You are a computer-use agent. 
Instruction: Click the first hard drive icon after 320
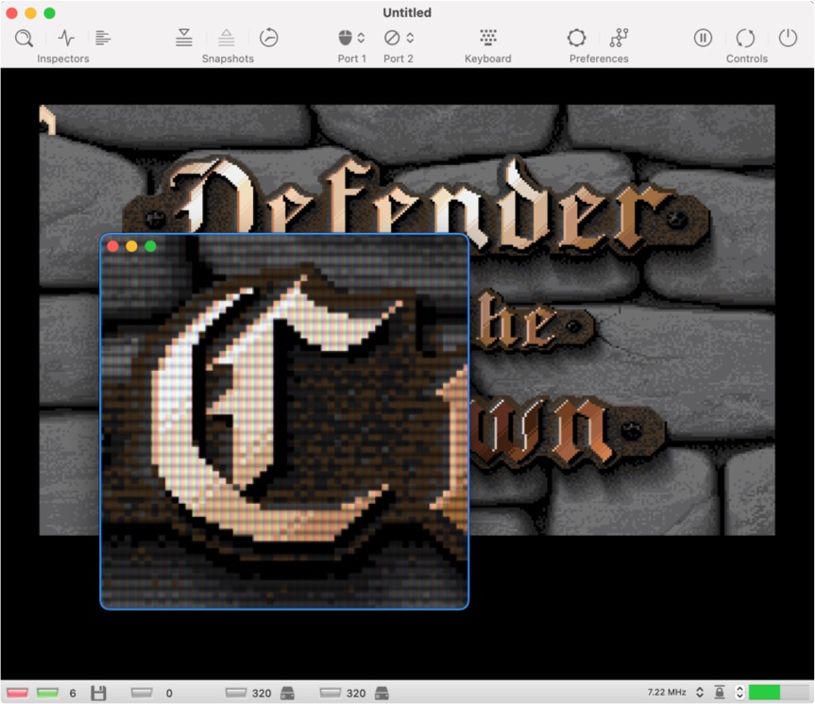[287, 693]
